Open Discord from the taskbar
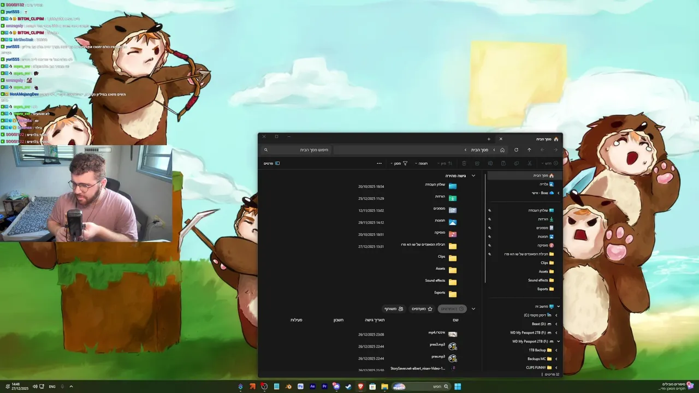Viewport: 699px width, 393px height. click(336, 386)
